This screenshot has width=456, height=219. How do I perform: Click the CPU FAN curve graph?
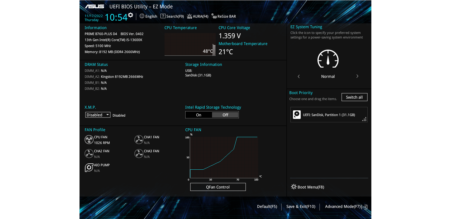[x=224, y=157]
